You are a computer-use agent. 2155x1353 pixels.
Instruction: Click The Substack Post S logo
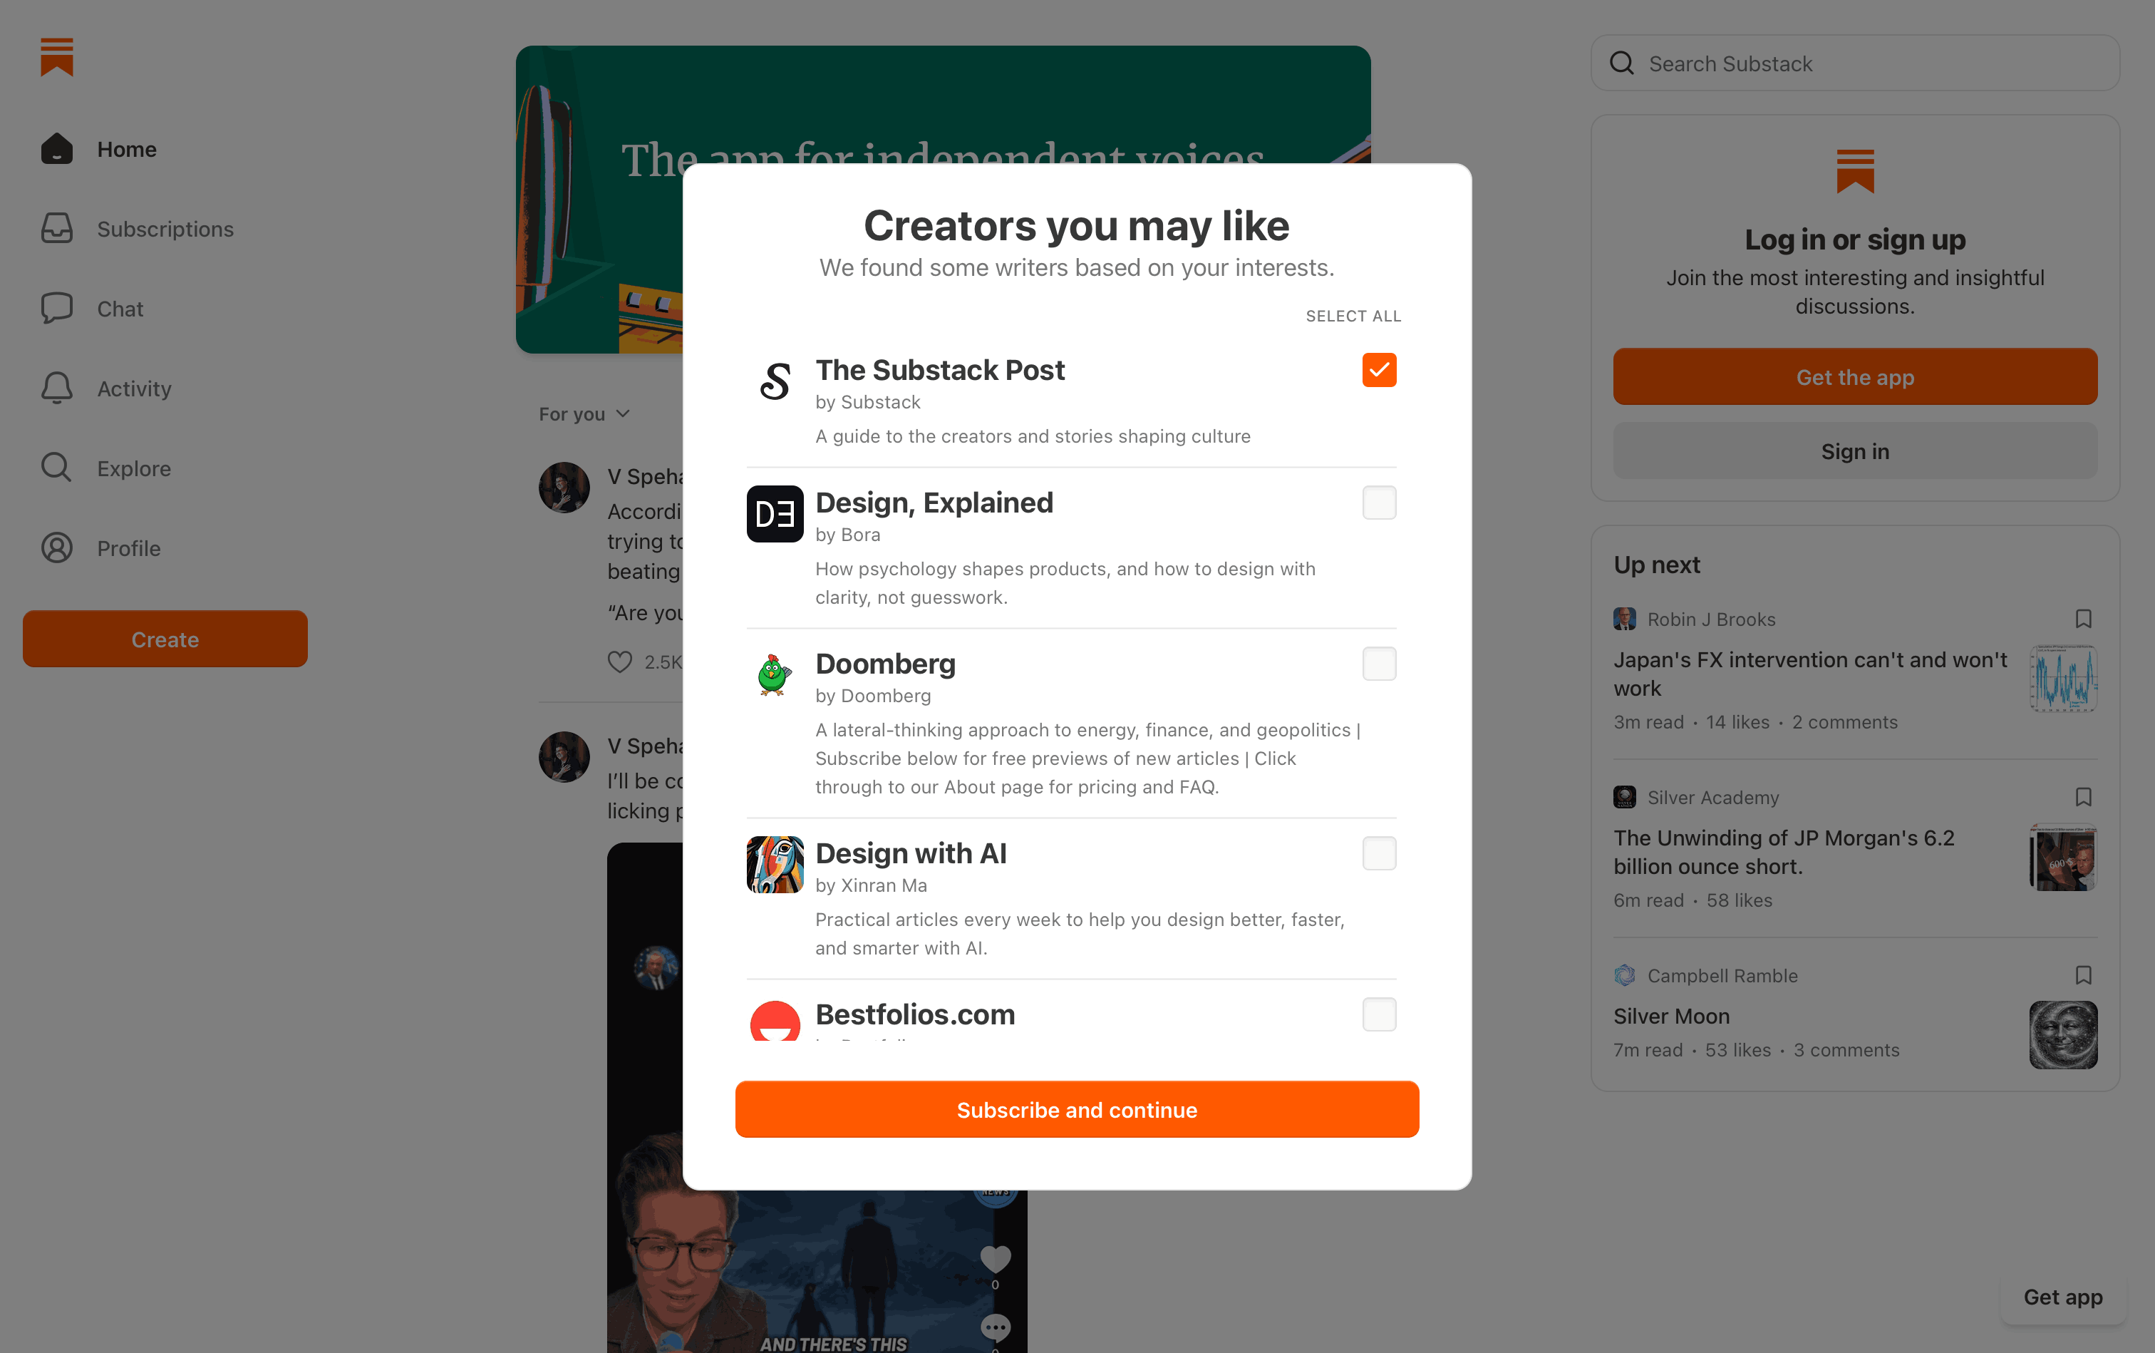point(774,381)
